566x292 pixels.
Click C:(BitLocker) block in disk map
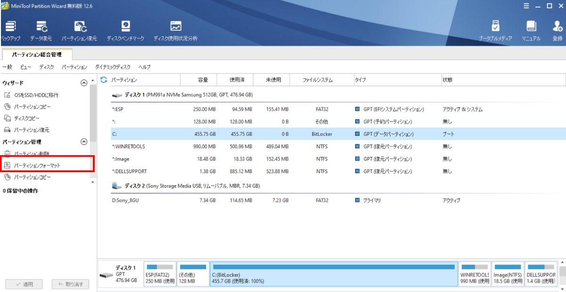click(334, 275)
